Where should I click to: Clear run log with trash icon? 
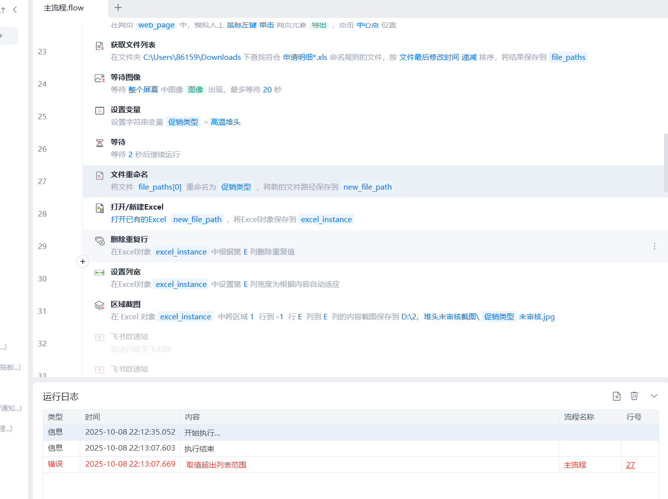click(x=634, y=396)
